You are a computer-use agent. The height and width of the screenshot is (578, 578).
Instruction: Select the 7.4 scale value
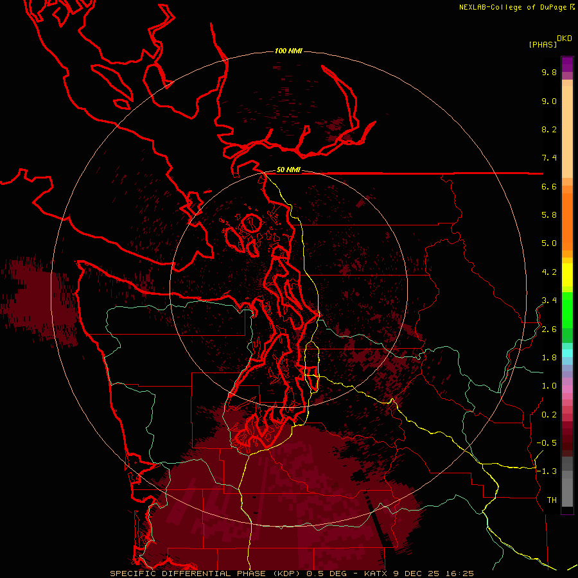549,158
